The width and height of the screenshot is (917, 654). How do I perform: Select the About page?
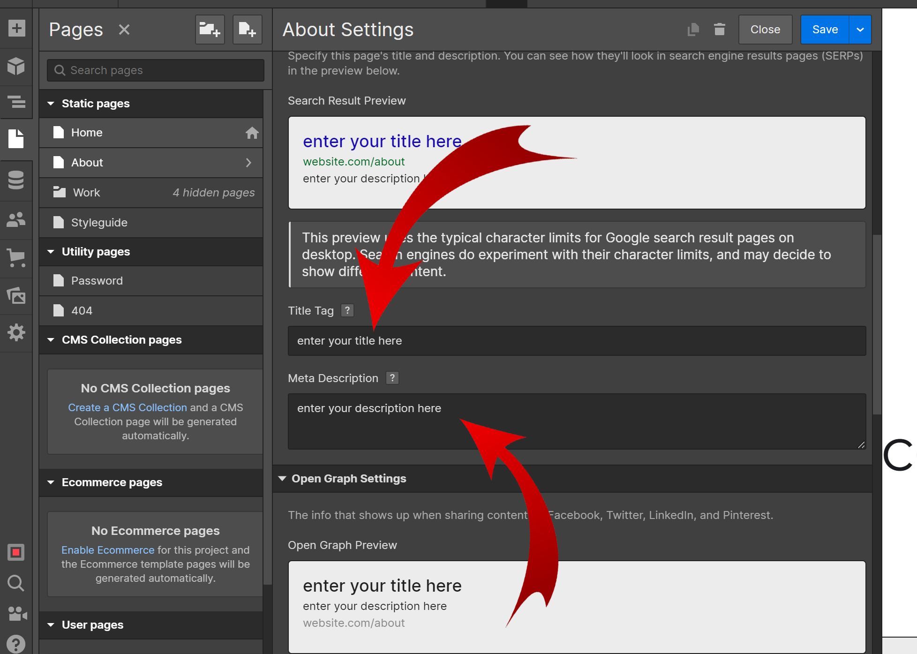[x=151, y=163]
